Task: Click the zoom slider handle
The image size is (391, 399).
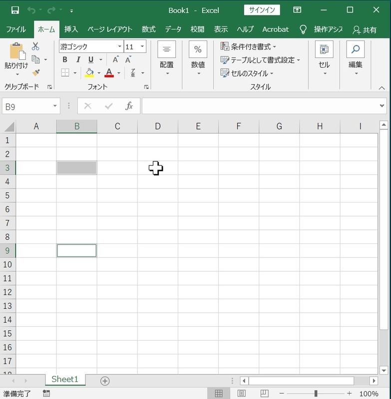Action: [x=316, y=394]
